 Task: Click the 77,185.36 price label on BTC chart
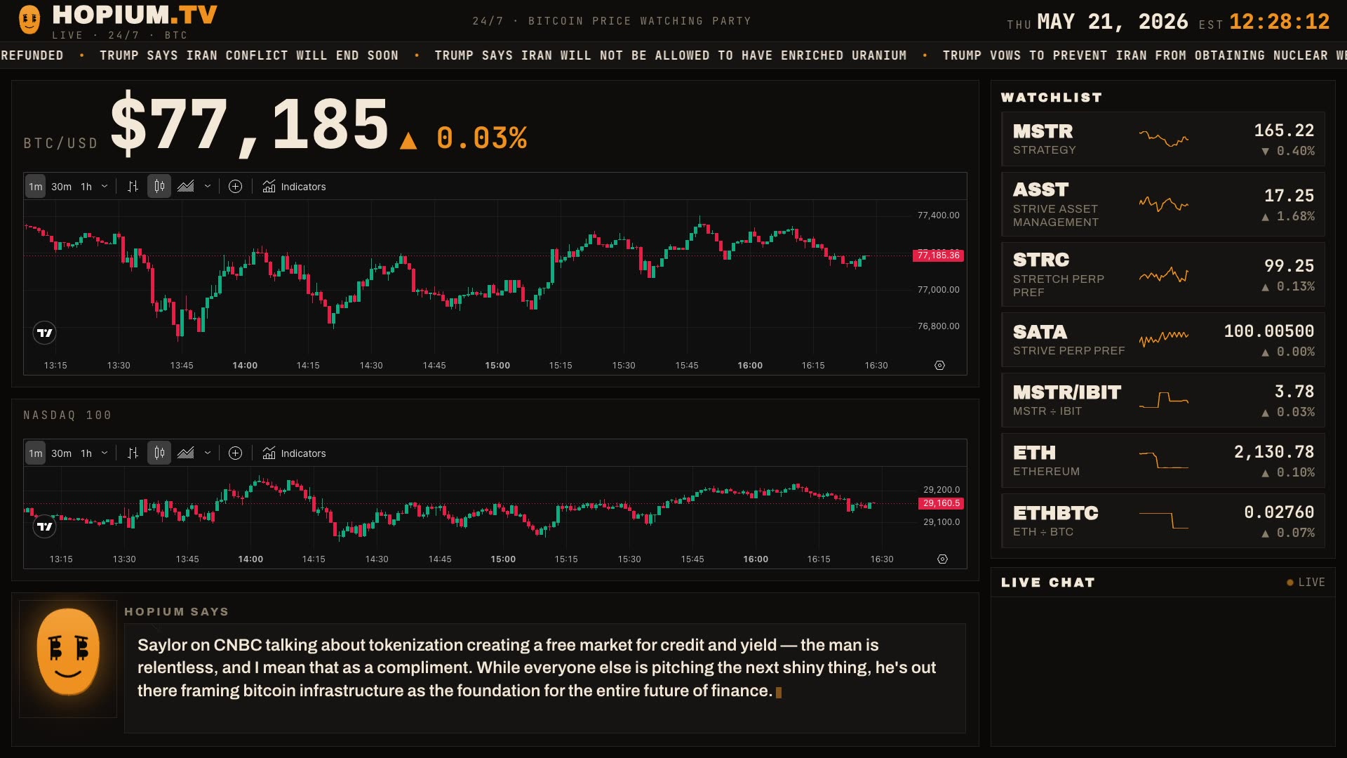click(938, 255)
